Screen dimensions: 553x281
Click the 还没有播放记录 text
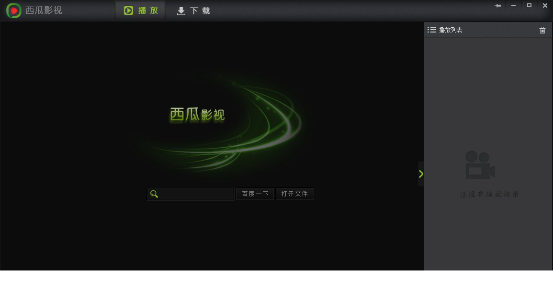coord(489,194)
